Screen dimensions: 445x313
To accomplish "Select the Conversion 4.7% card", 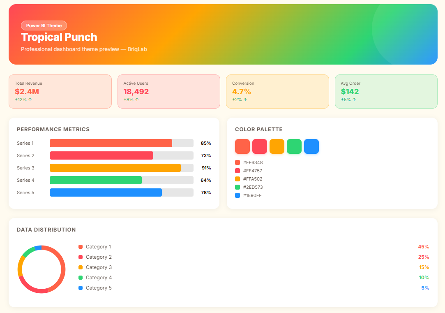I will [277, 91].
